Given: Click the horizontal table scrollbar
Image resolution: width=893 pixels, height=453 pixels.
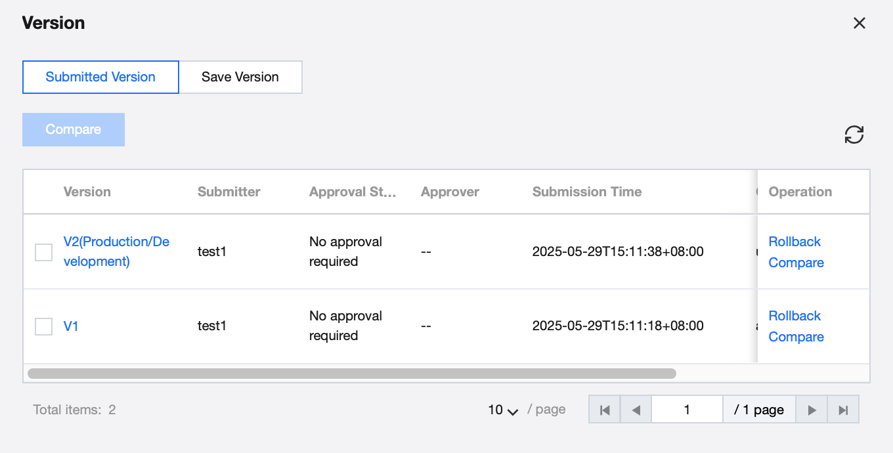Looking at the screenshot, I should 351,374.
